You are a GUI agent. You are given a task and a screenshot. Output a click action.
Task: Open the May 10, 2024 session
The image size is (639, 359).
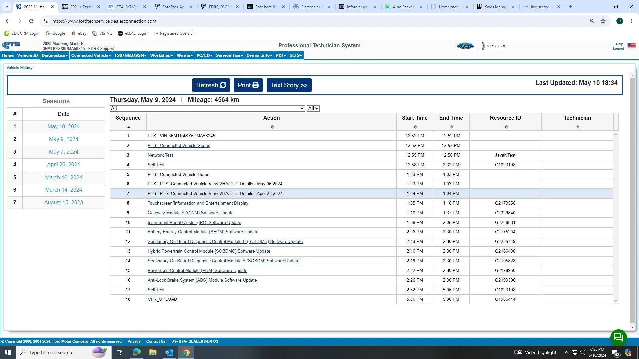pyautogui.click(x=64, y=127)
